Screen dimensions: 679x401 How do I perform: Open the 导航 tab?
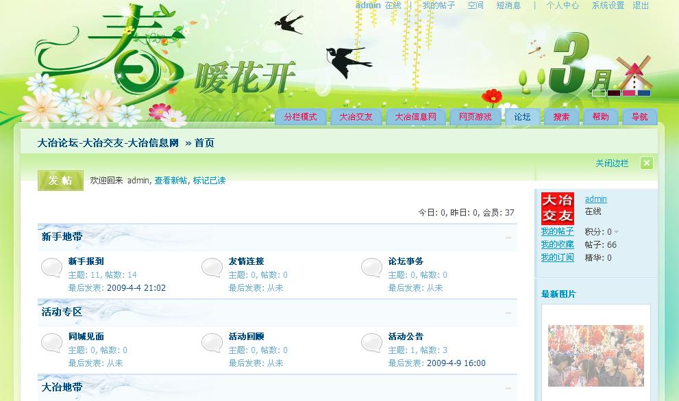click(x=640, y=117)
